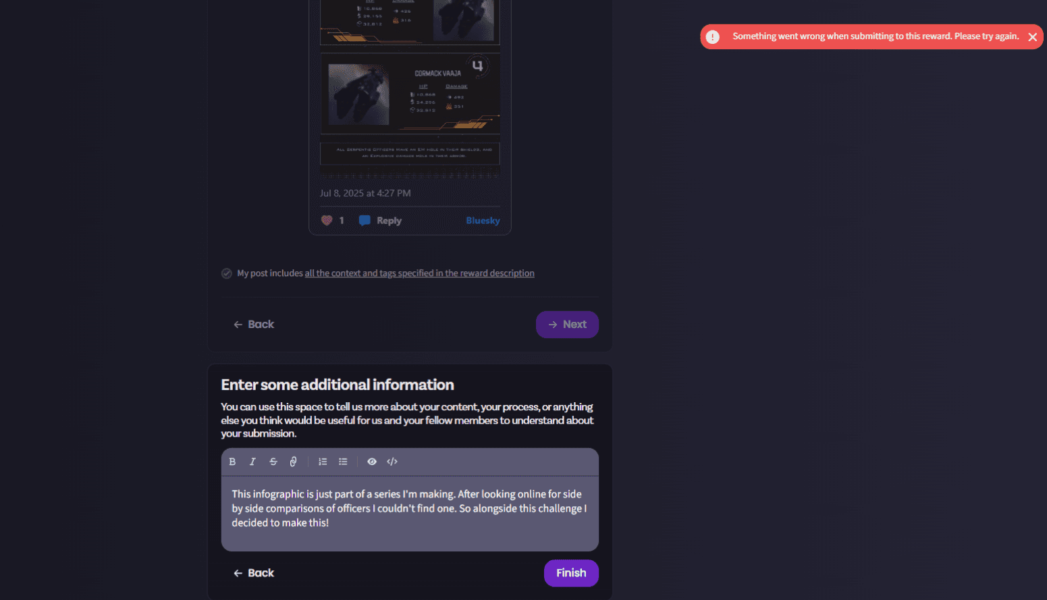This screenshot has height=600, width=1047.
Task: Click the error alert exclamation icon
Action: (713, 37)
